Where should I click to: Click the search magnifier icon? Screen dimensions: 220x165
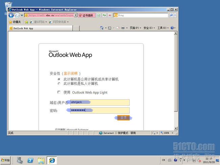(x=171, y=15)
